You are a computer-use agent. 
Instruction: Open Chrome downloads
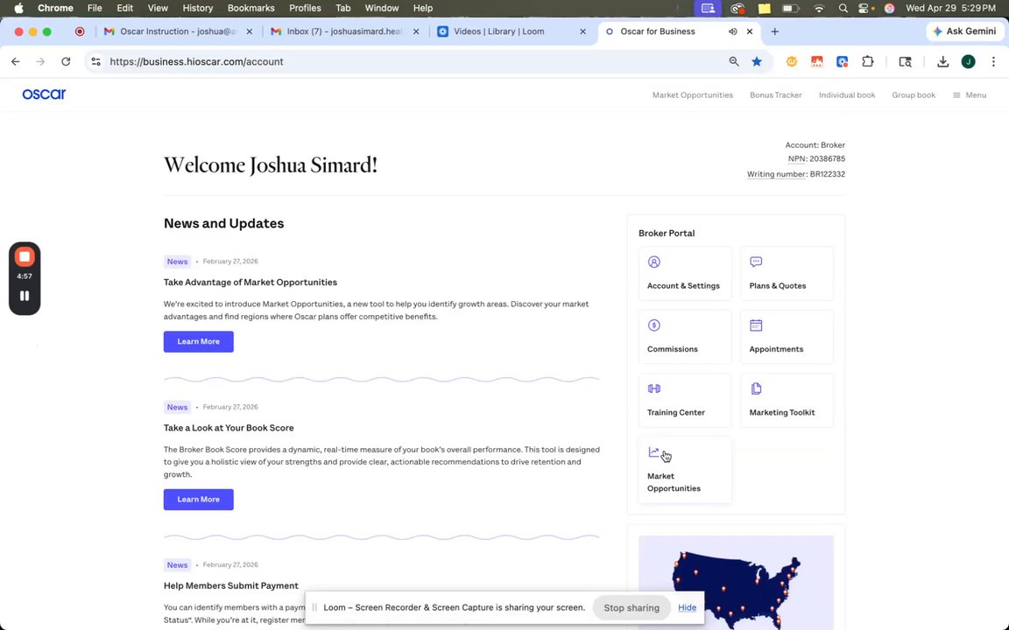click(x=942, y=62)
